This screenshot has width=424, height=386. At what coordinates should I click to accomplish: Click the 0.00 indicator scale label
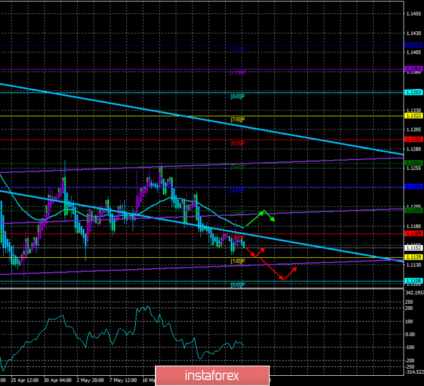(x=410, y=334)
